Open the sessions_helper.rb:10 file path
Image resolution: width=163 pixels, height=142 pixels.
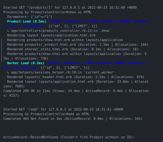46,73
